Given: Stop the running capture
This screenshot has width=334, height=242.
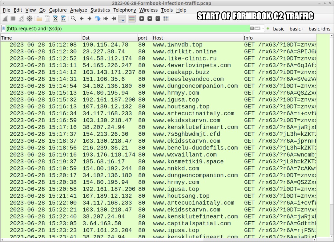Looking at the screenshot, I should (14, 18).
